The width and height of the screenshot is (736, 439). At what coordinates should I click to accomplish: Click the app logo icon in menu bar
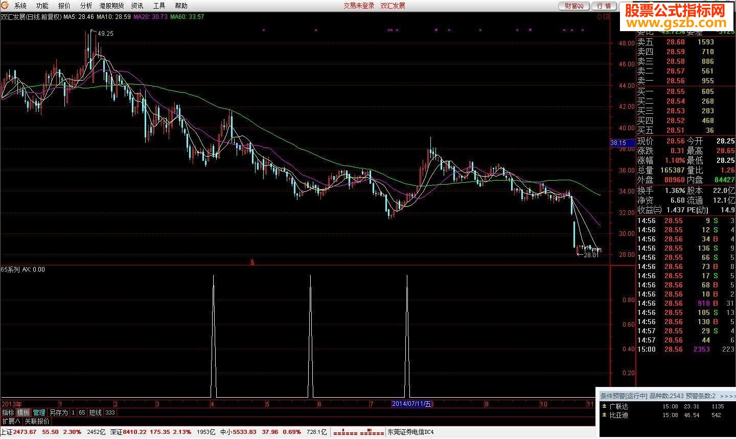coord(5,6)
